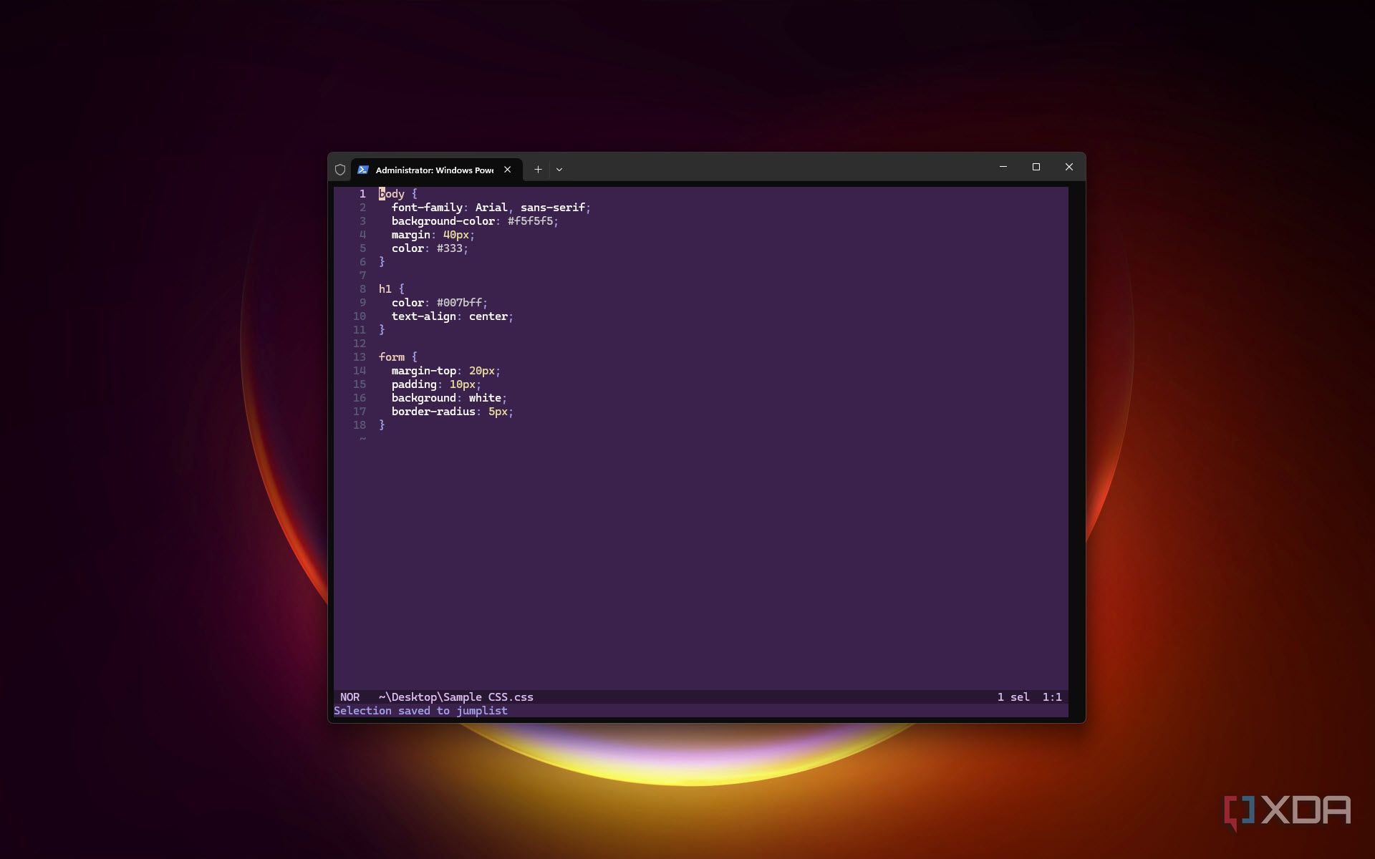1375x859 pixels.
Task: Click line number 8 in the gutter
Action: [x=362, y=289]
